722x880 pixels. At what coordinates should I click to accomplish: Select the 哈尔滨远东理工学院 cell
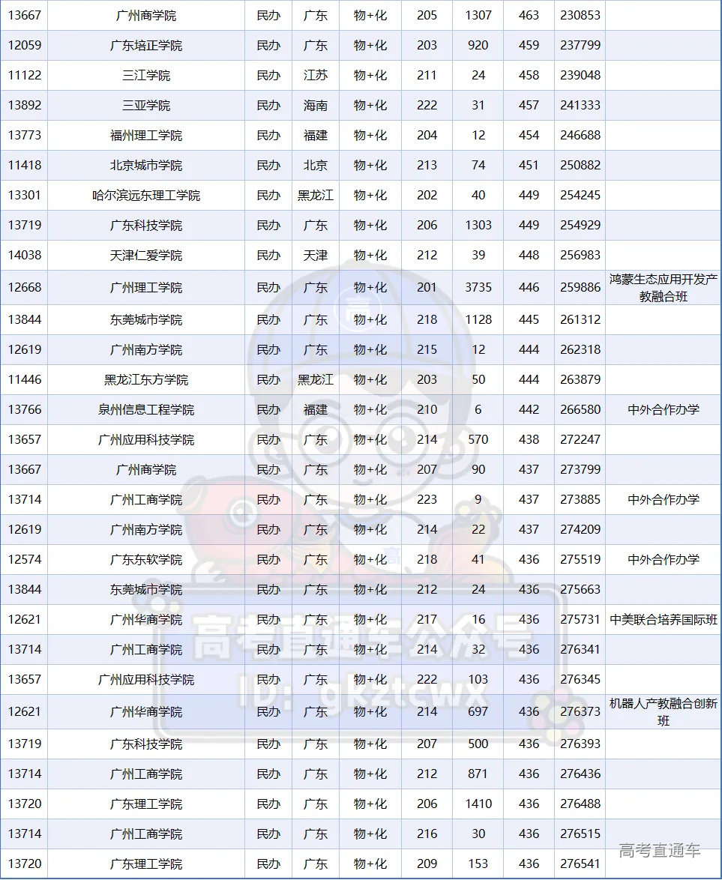tap(146, 196)
